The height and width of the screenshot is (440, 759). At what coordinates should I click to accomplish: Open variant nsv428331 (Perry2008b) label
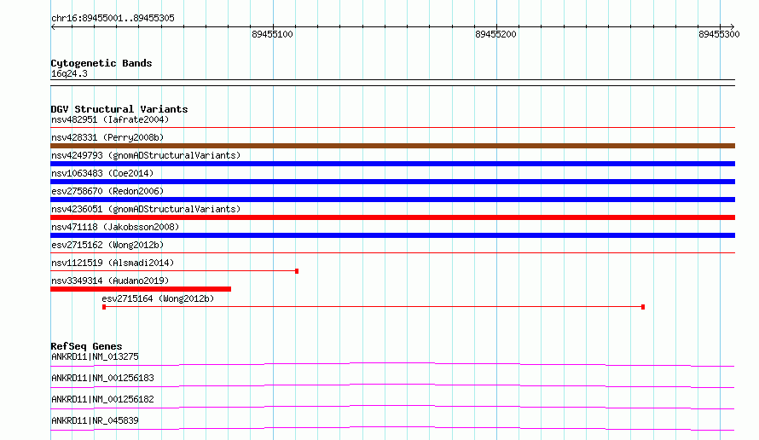(107, 137)
